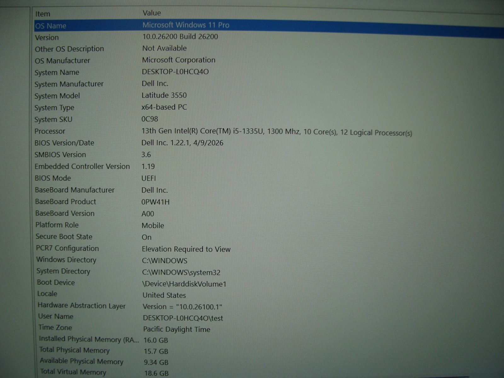Select the Boot Device row
Image resolution: width=504 pixels, height=378 pixels.
pos(56,283)
